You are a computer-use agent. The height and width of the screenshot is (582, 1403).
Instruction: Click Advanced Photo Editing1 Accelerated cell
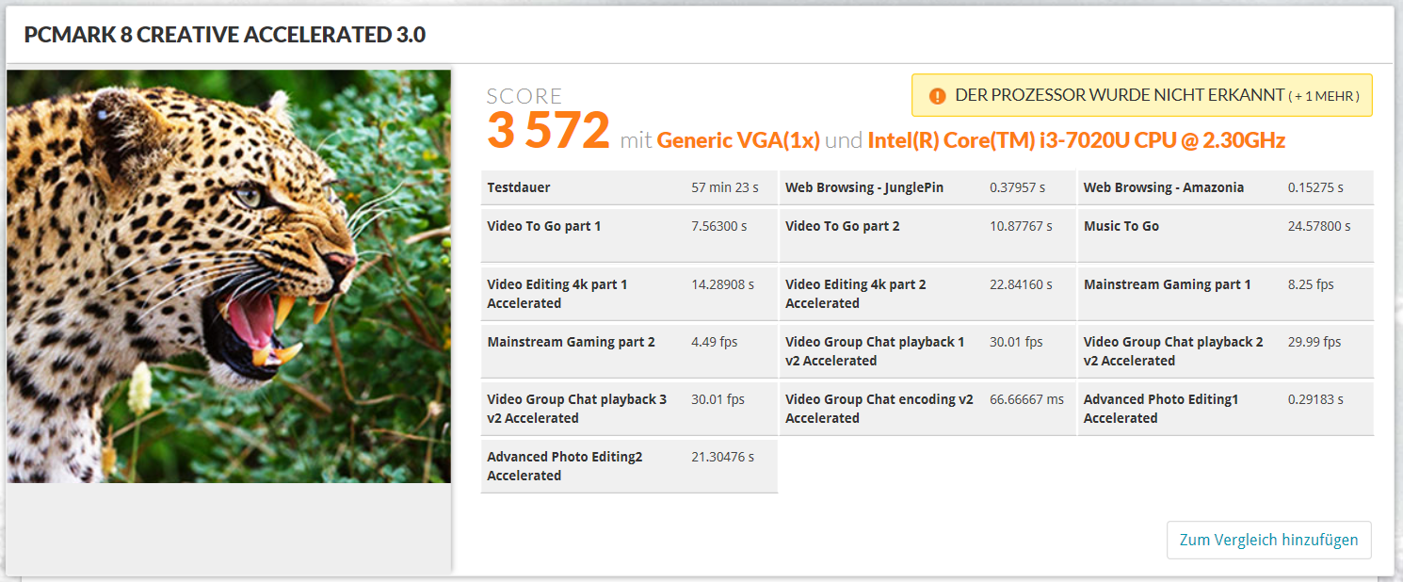1225,408
